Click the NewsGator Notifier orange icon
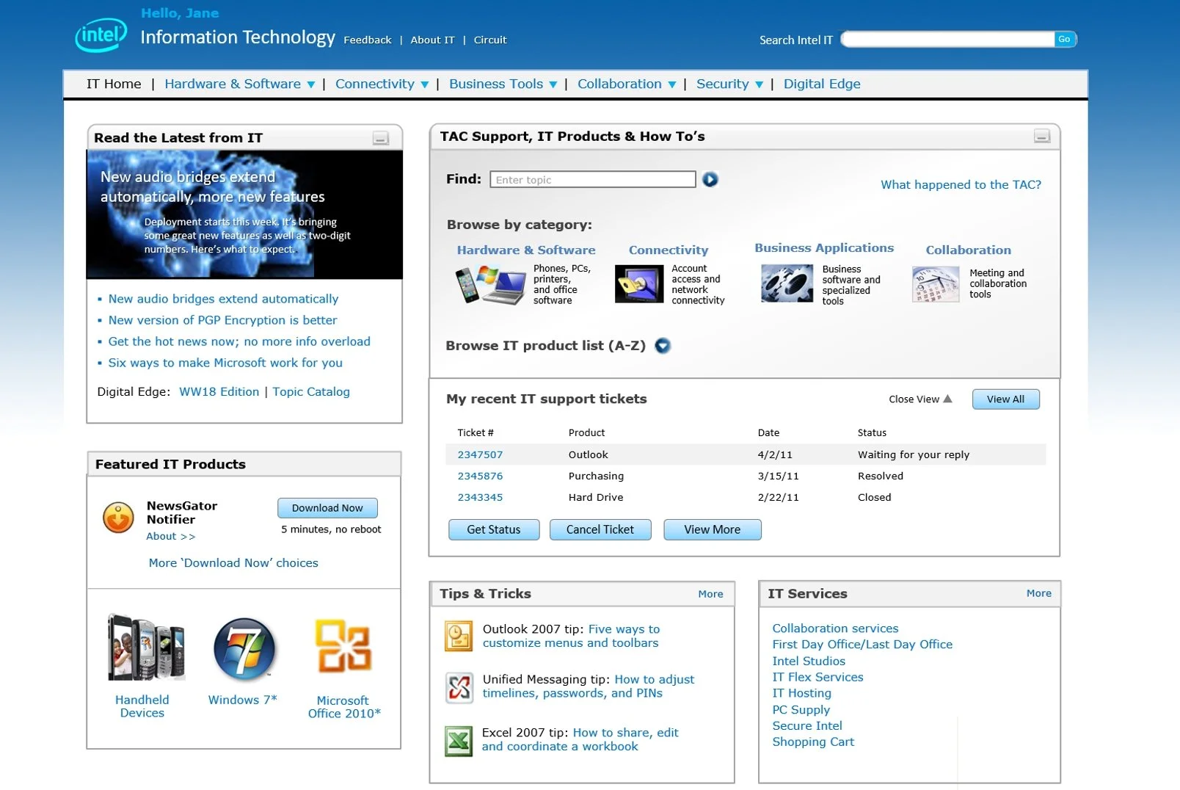1180x790 pixels. point(118,518)
